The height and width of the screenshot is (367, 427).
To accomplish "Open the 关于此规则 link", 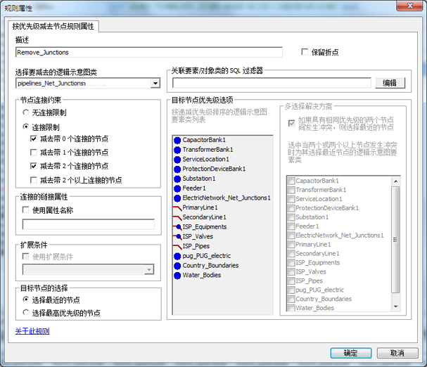I will tap(32, 330).
